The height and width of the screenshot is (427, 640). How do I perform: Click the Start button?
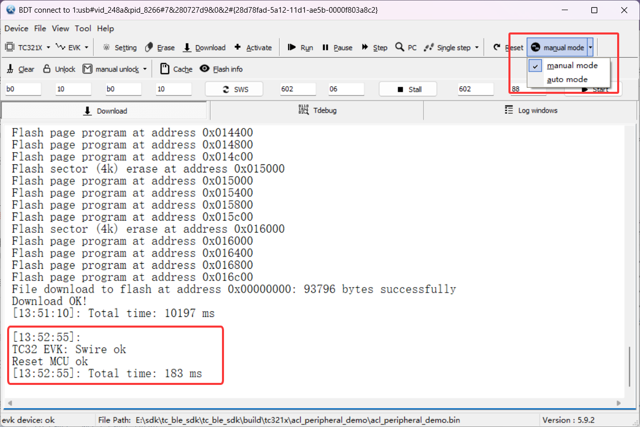[593, 89]
